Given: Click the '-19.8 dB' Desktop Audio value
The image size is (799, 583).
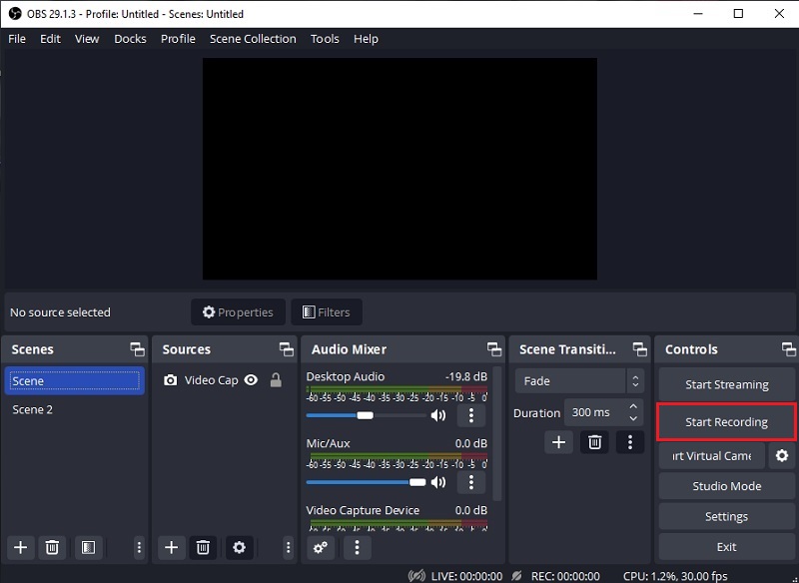Looking at the screenshot, I should (466, 376).
